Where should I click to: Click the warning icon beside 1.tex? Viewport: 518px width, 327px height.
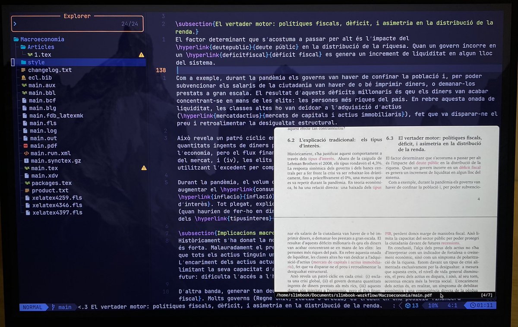141,55
